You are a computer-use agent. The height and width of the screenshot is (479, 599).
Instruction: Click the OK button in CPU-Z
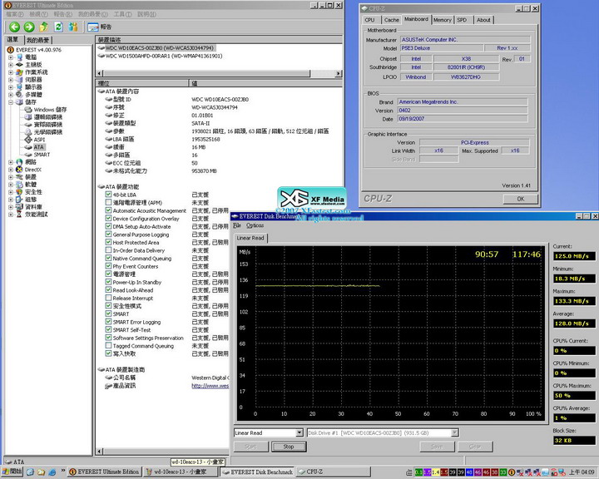click(520, 199)
